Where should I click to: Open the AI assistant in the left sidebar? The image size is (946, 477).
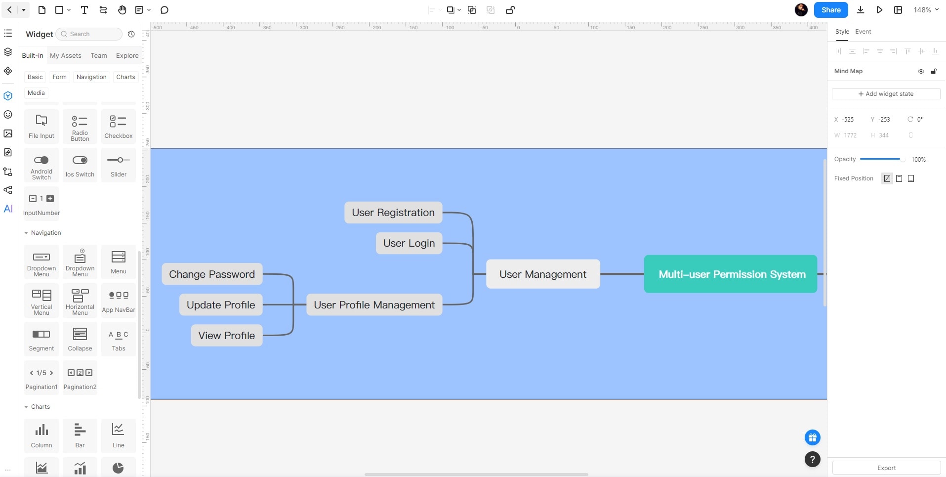pos(8,209)
